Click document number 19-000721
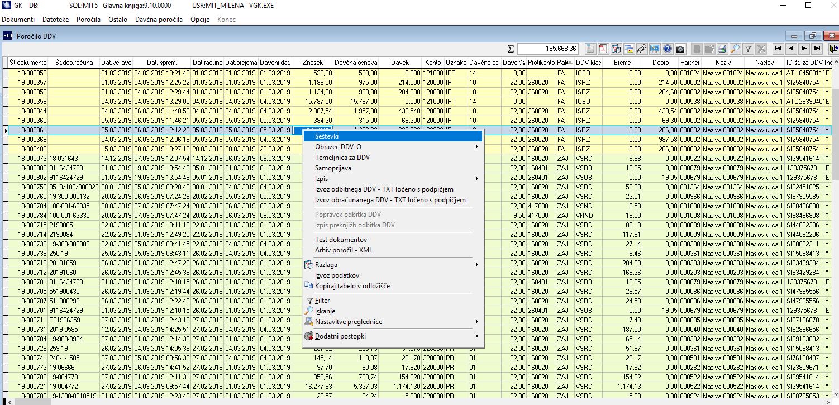The image size is (839, 405). [x=32, y=386]
